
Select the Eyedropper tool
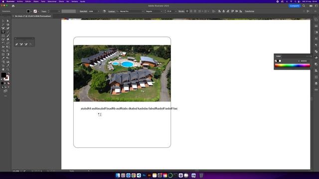coord(3,58)
